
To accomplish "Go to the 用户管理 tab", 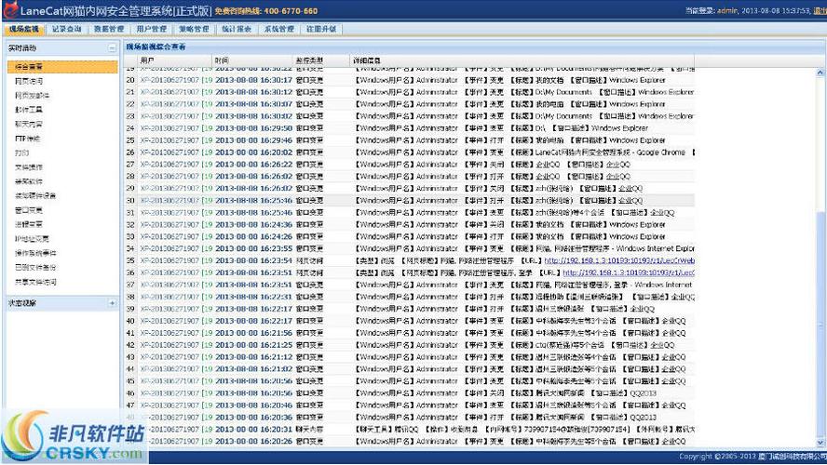I will click(x=152, y=29).
